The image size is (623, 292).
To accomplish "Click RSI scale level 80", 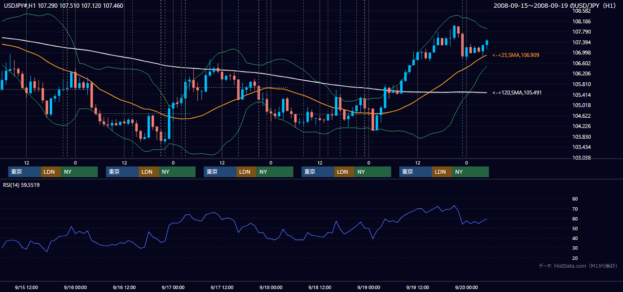I will click(575, 199).
